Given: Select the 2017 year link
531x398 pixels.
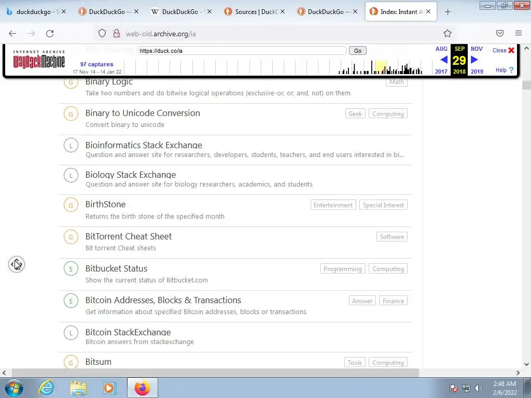Looking at the screenshot, I should coord(441,72).
